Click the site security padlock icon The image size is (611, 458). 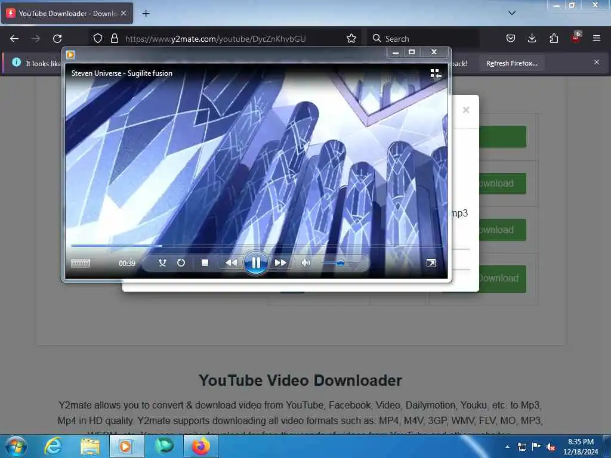[x=114, y=38]
